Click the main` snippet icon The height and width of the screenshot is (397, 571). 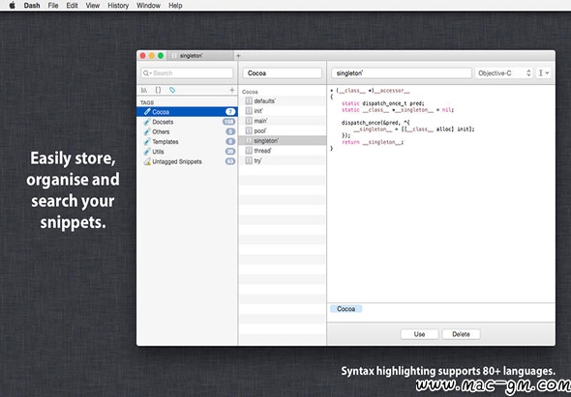pos(249,121)
